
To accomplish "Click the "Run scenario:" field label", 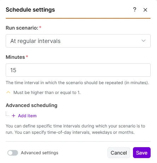I will pos(22,28).
